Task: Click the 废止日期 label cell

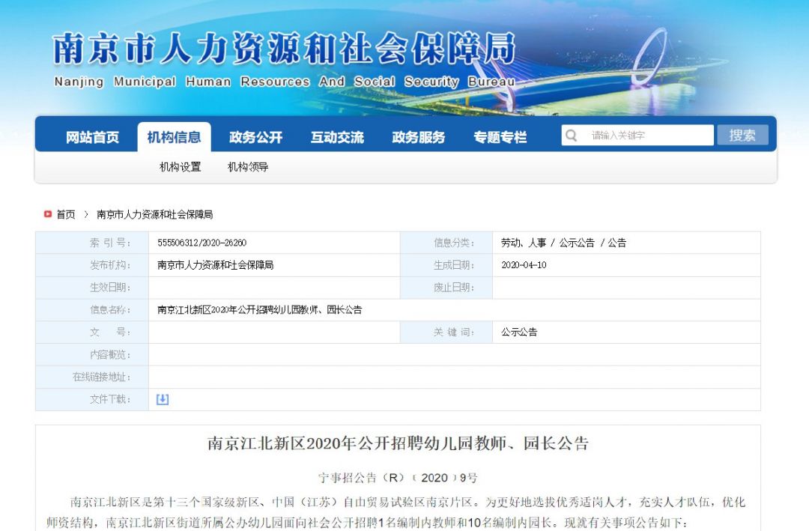Action: click(x=446, y=288)
